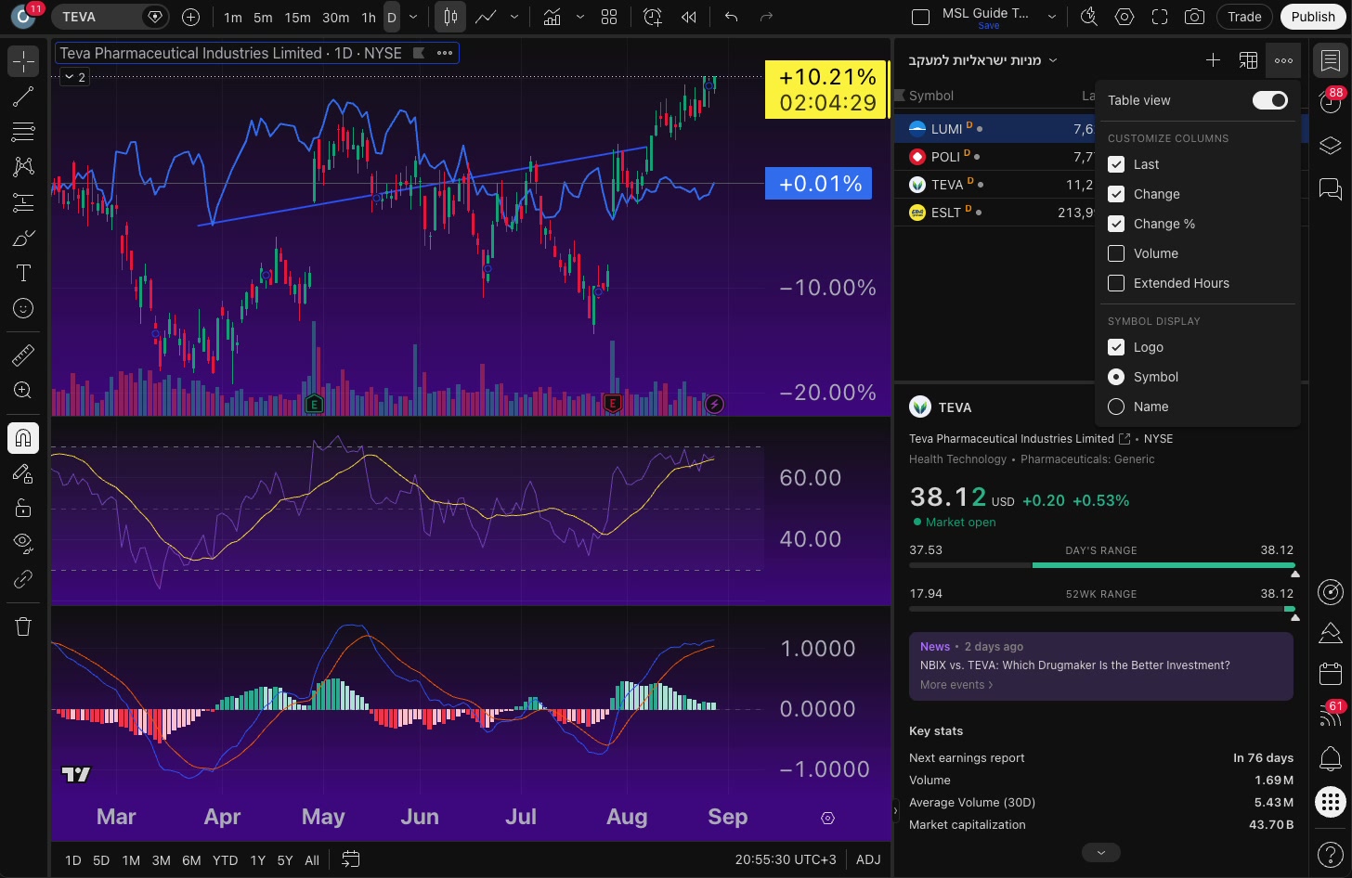Uncheck the Change % column checkbox
The image size is (1352, 878).
1116,224
